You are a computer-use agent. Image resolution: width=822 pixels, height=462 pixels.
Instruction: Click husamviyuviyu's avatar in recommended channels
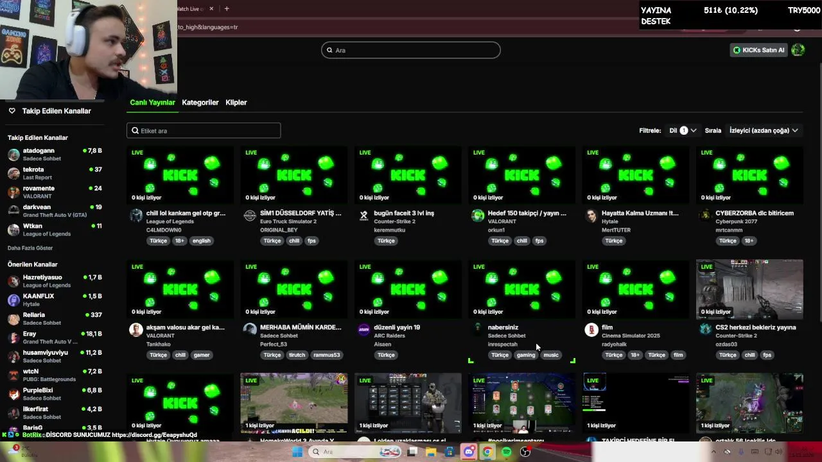point(13,356)
